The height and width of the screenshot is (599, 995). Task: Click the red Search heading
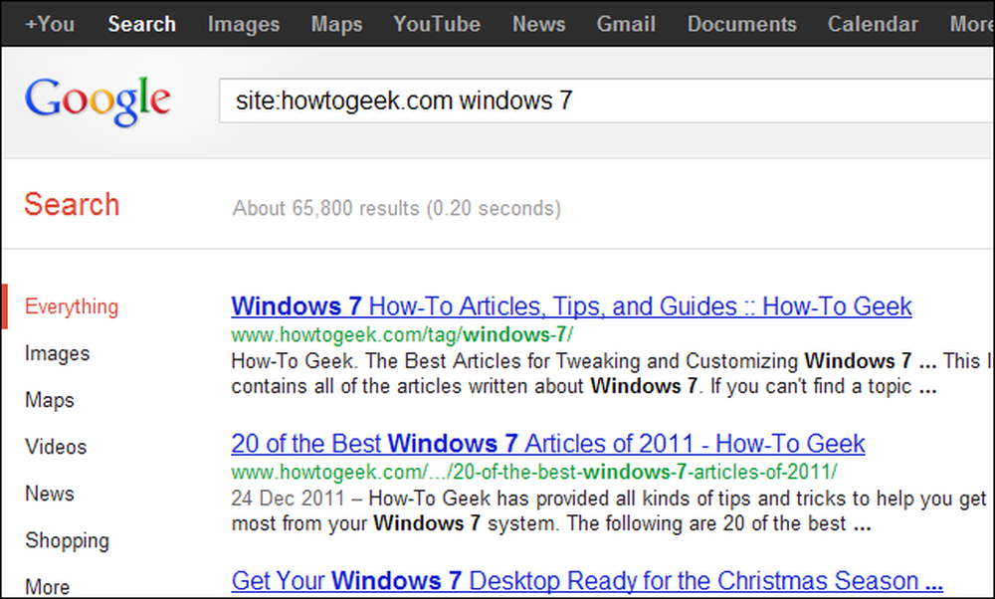coord(72,204)
